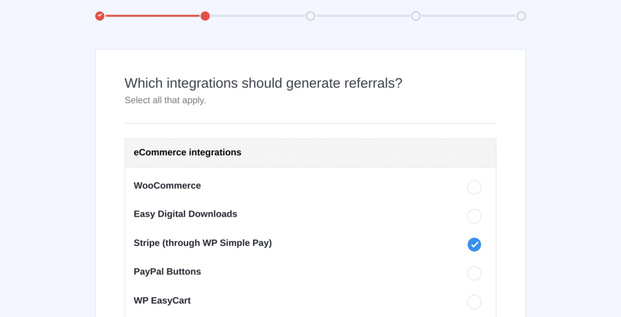621x317 pixels.
Task: Jump to the fifth step circle
Action: pyautogui.click(x=521, y=16)
